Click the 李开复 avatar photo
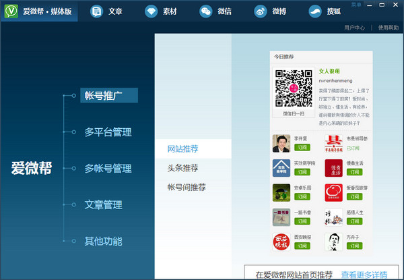The height and width of the screenshot is (280, 404). tap(281, 143)
